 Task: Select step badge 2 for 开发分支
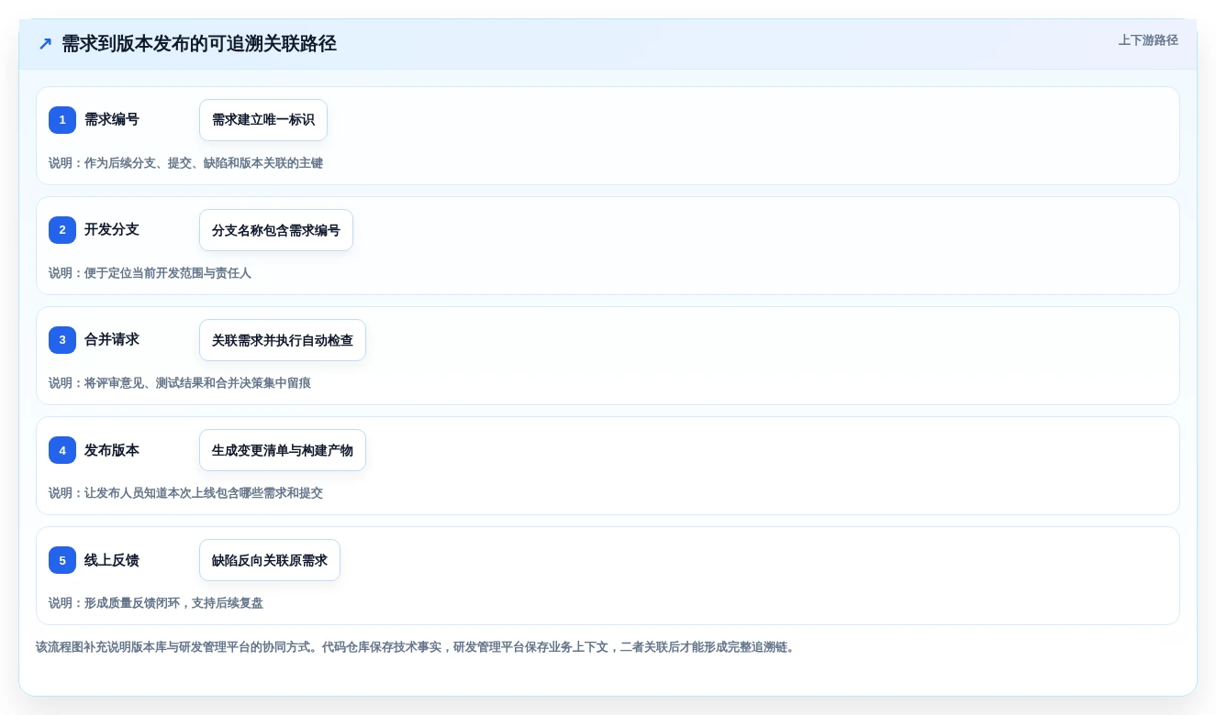[x=62, y=230]
